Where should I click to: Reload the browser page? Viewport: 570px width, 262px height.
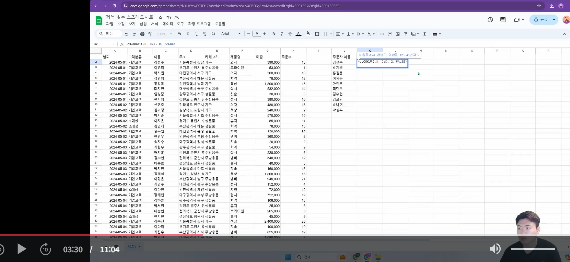pyautogui.click(x=114, y=6)
